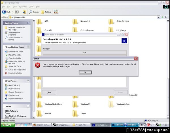Open the Help menu
Screen dimensions: 170x133
[38, 7]
